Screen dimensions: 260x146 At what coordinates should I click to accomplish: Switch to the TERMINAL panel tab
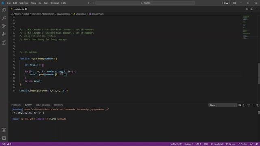tap(58, 105)
